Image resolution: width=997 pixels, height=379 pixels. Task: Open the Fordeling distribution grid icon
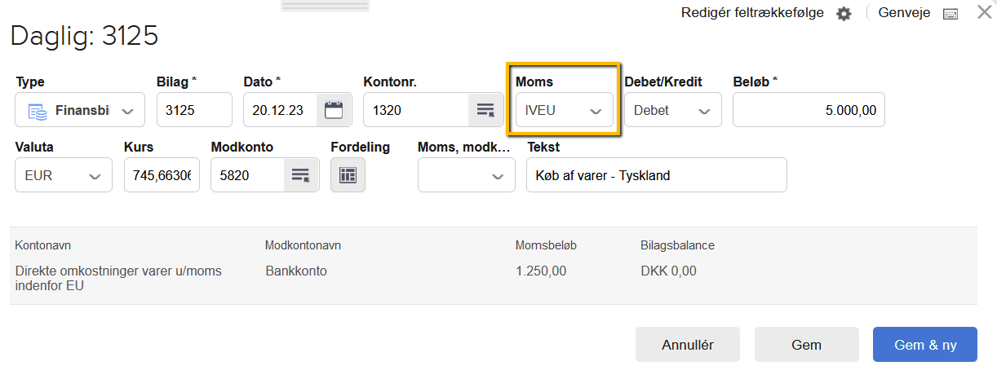tap(348, 175)
